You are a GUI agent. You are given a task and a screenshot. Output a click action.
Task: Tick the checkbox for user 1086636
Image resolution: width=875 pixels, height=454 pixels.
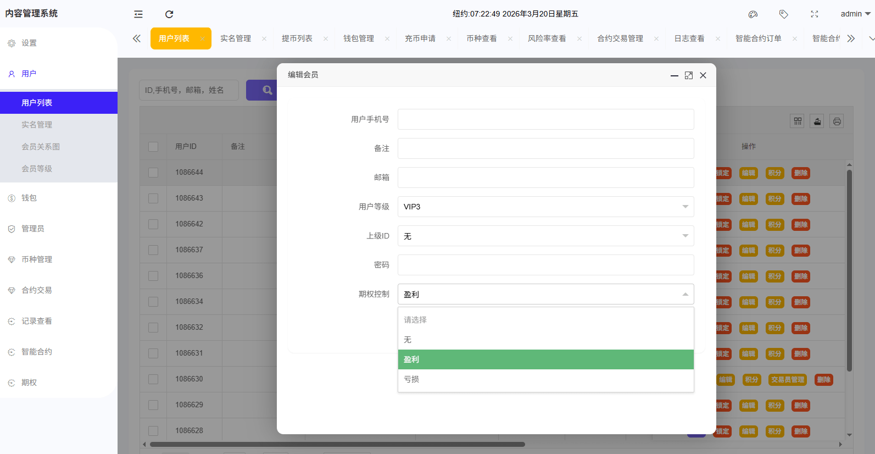(x=153, y=276)
